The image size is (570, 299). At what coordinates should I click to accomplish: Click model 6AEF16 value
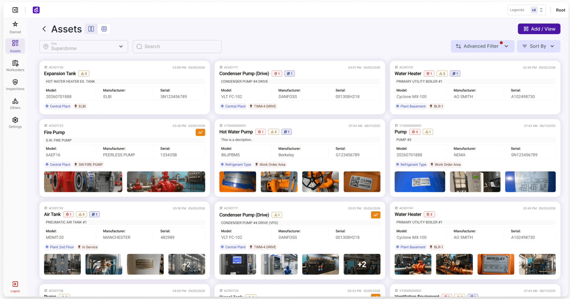point(53,155)
